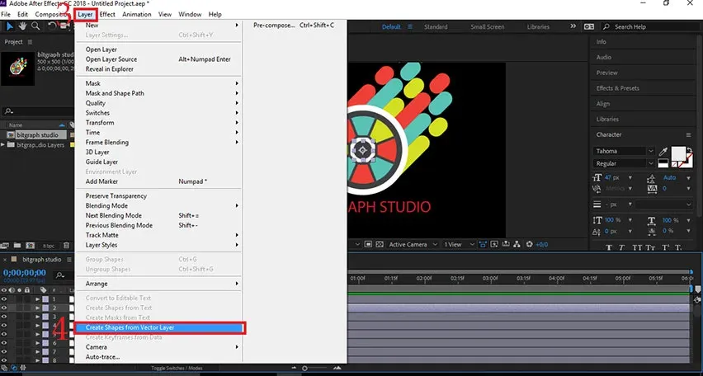Open the Default workspace menu icon
The height and width of the screenshot is (376, 703).
pyautogui.click(x=410, y=27)
